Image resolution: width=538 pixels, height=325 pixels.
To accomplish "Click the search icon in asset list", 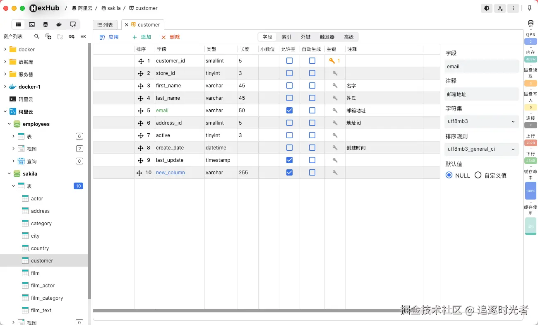I will click(37, 36).
